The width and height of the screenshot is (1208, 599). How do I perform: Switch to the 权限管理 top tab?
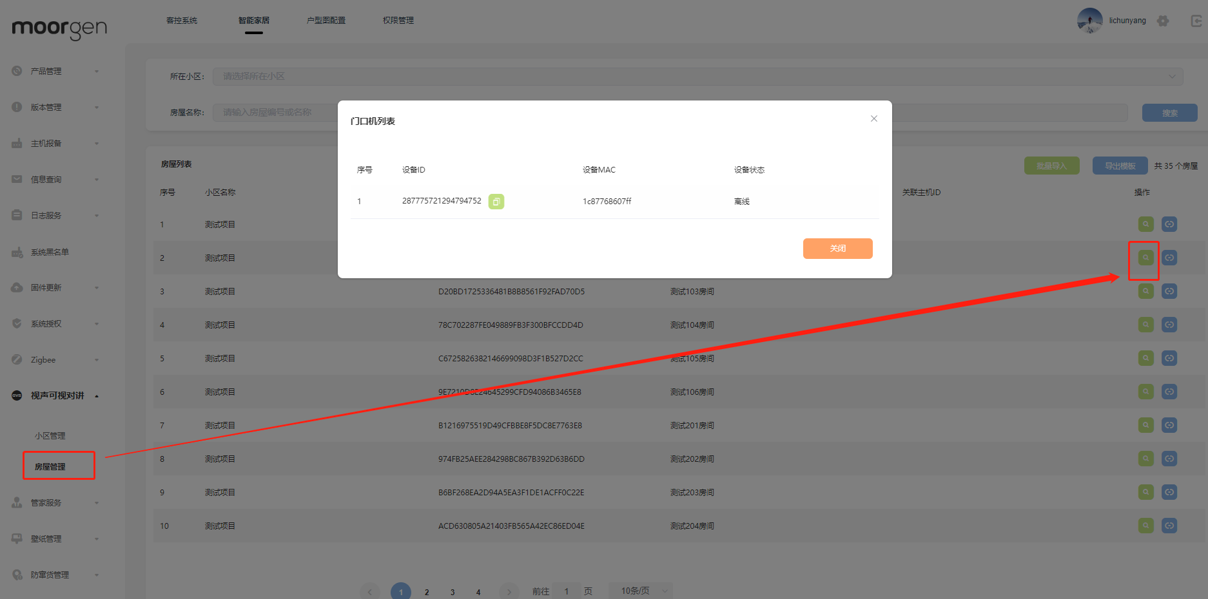398,21
